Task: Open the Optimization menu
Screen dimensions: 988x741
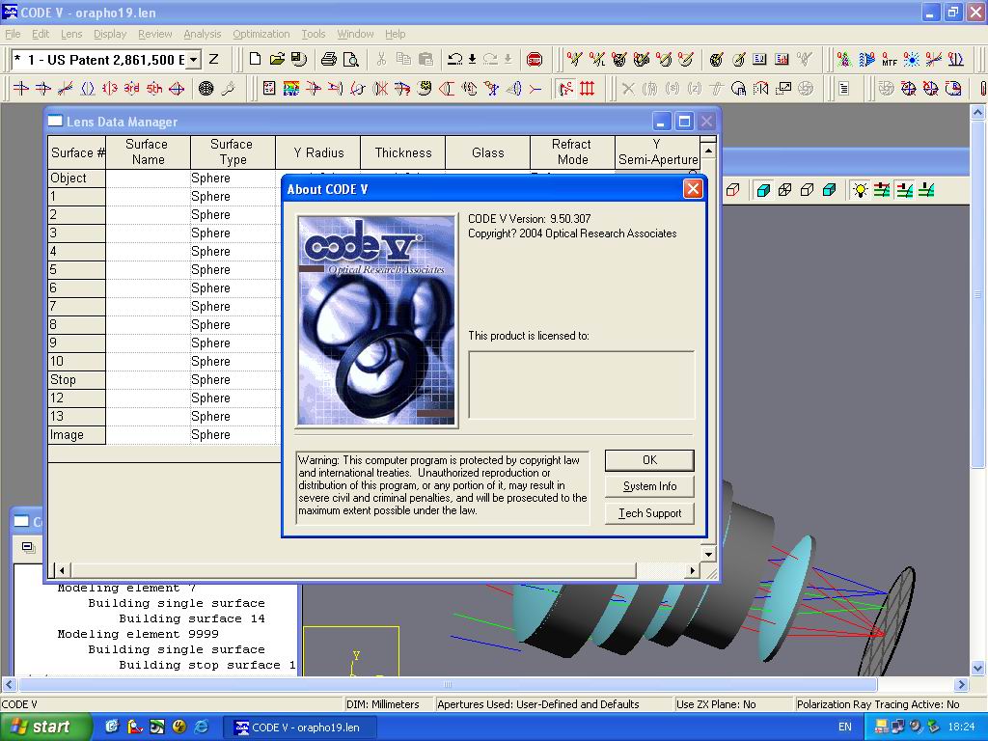Action: tap(261, 34)
